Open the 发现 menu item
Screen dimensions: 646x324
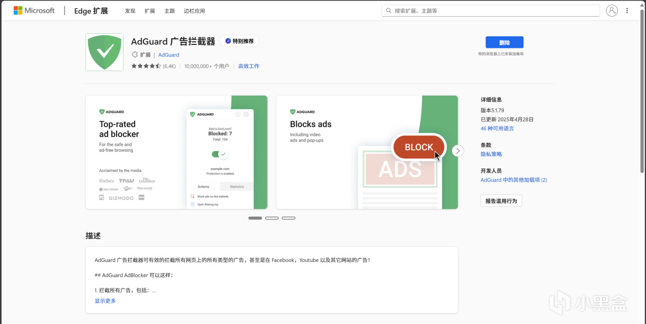(130, 11)
